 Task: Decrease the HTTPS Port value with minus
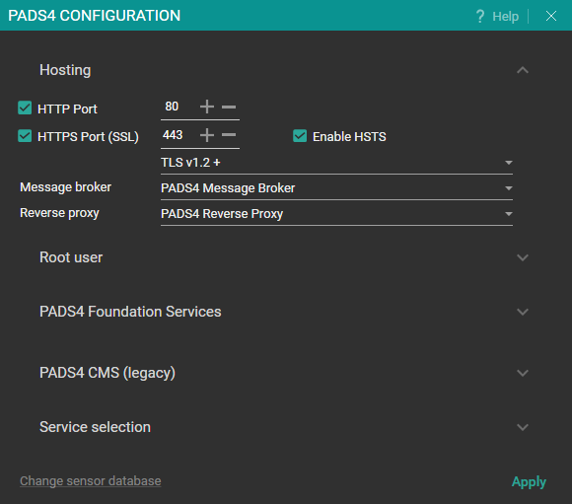(229, 135)
